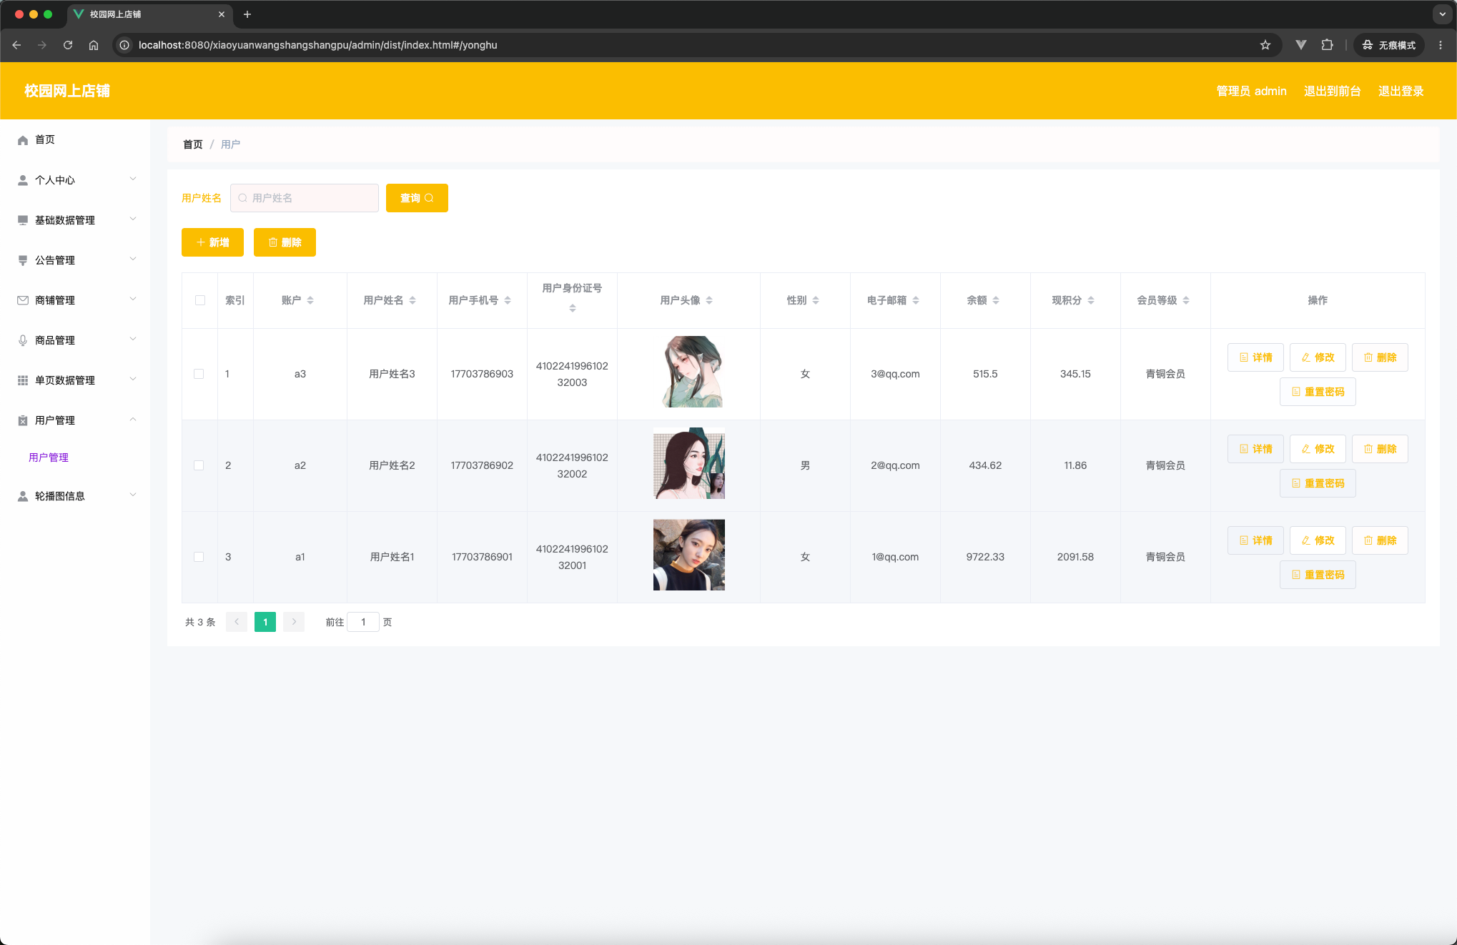This screenshot has width=1457, height=945.
Task: Click 重置密码 for user a3
Action: pyautogui.click(x=1318, y=392)
